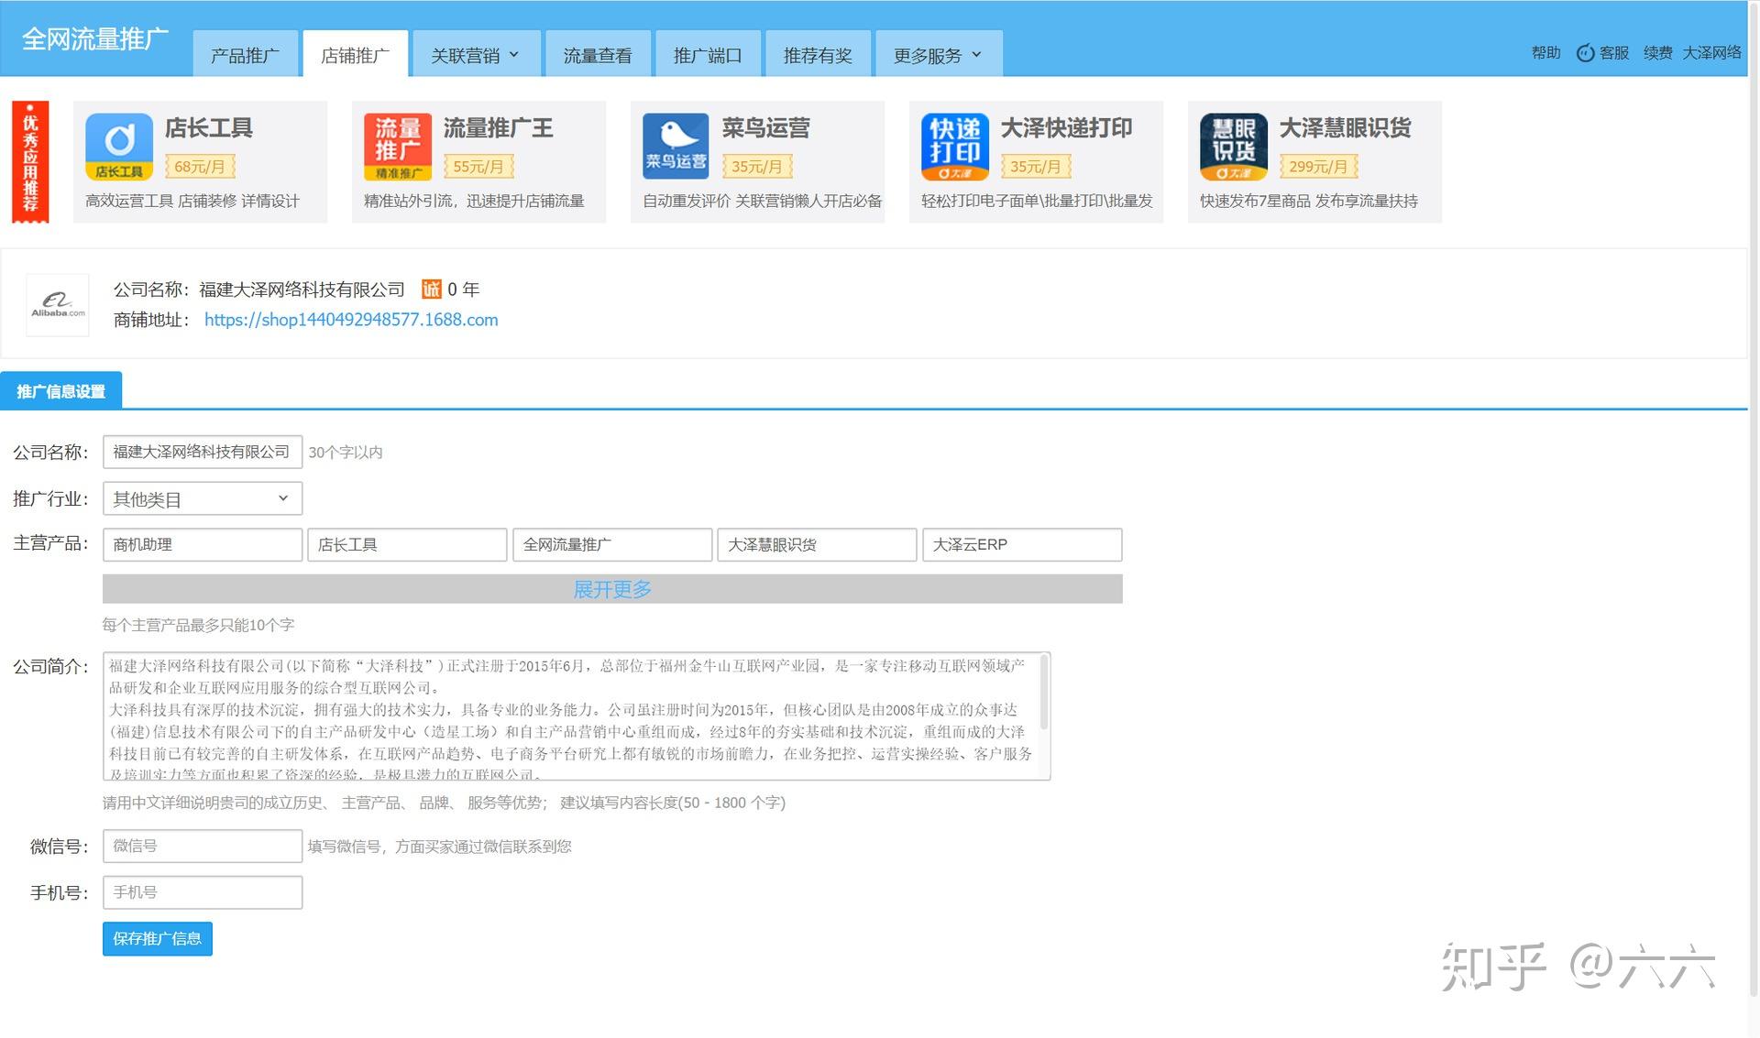Click the 68元/月 price tag
This screenshot has height=1038, width=1760.
[x=200, y=167]
